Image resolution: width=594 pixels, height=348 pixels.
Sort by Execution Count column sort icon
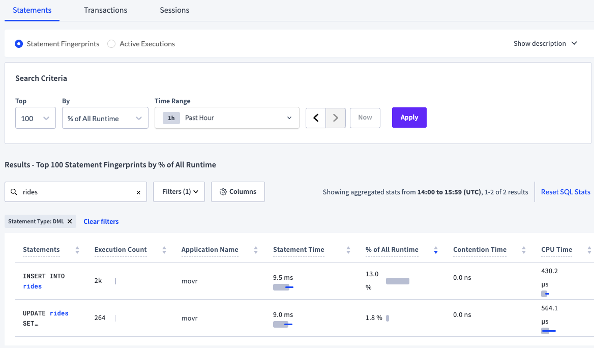[x=164, y=250]
